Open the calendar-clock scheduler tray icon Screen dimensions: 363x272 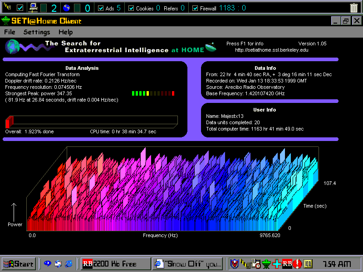tap(256, 263)
